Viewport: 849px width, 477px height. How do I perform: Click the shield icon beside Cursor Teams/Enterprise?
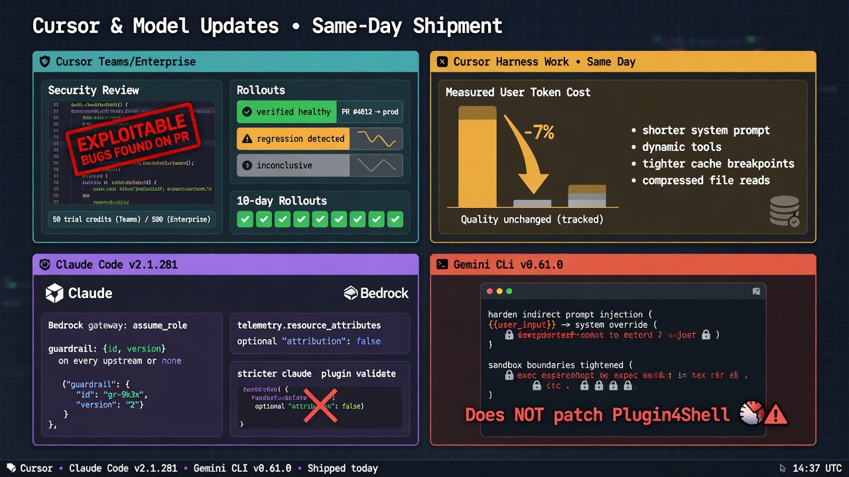point(45,62)
